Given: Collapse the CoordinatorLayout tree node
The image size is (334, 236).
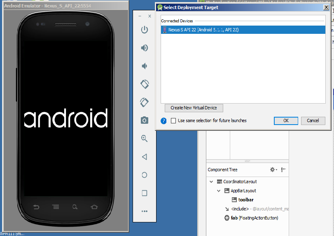Looking at the screenshot, I should point(211,182).
